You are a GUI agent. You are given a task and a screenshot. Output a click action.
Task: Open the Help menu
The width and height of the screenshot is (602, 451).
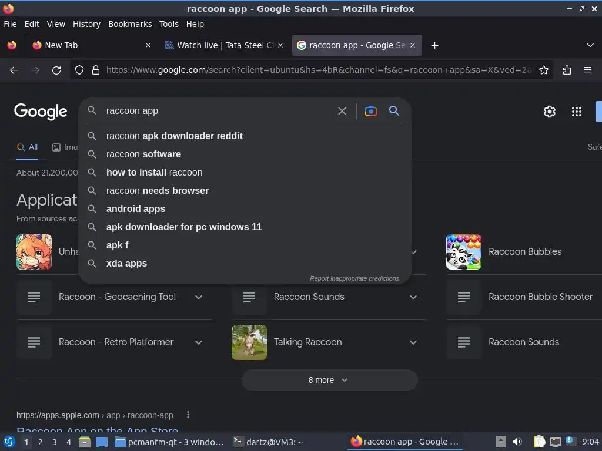click(195, 24)
